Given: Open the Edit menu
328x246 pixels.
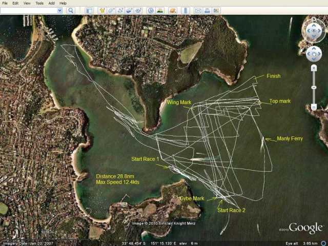Looking at the screenshot, I should 15,3.
